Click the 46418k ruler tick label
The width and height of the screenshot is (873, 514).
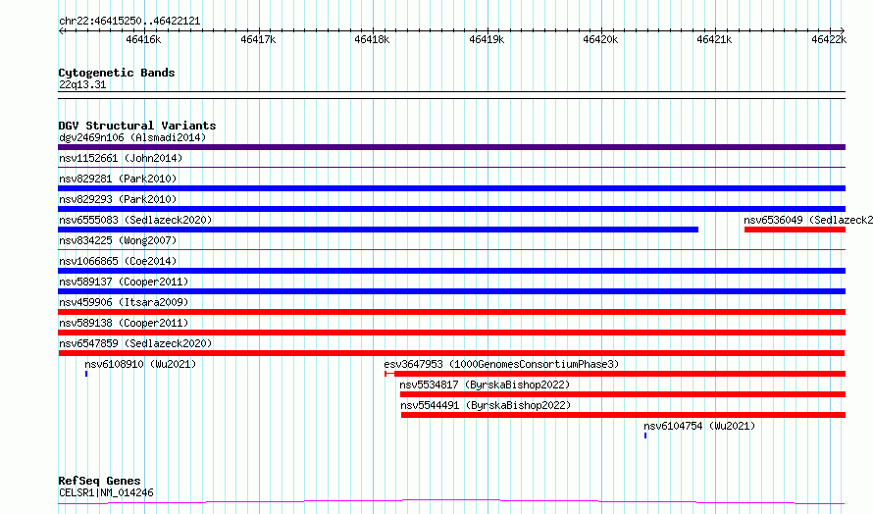point(372,39)
